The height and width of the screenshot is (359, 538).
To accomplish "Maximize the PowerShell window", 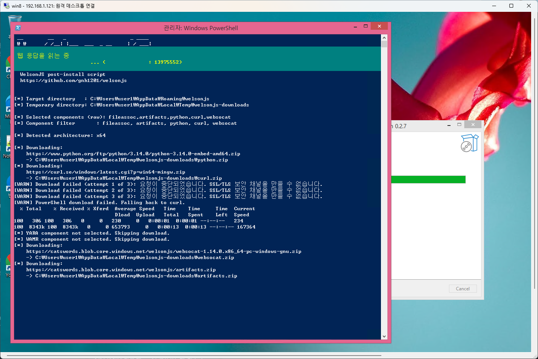I will [366, 26].
